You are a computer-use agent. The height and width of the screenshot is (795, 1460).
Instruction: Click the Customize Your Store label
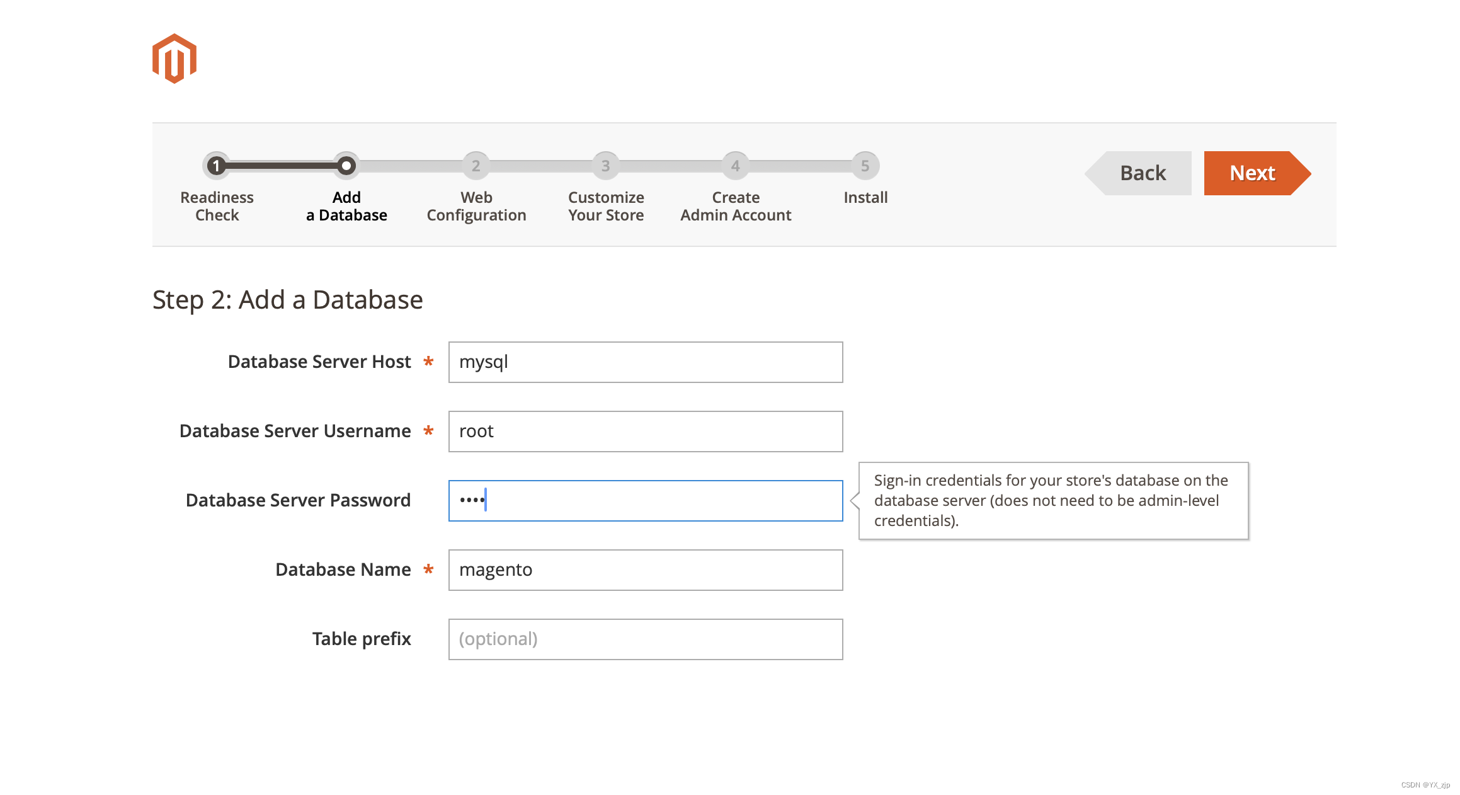(606, 207)
